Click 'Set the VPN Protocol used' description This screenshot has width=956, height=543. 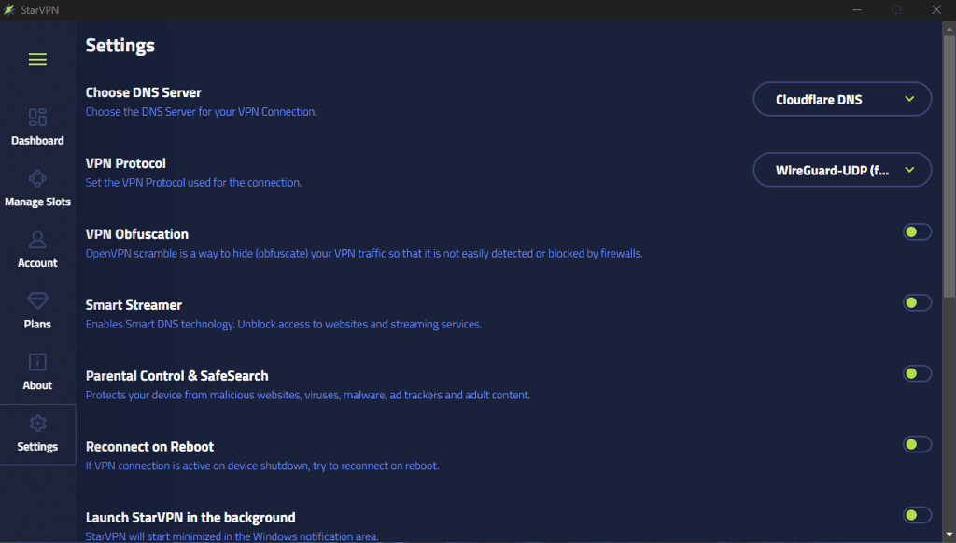click(193, 182)
